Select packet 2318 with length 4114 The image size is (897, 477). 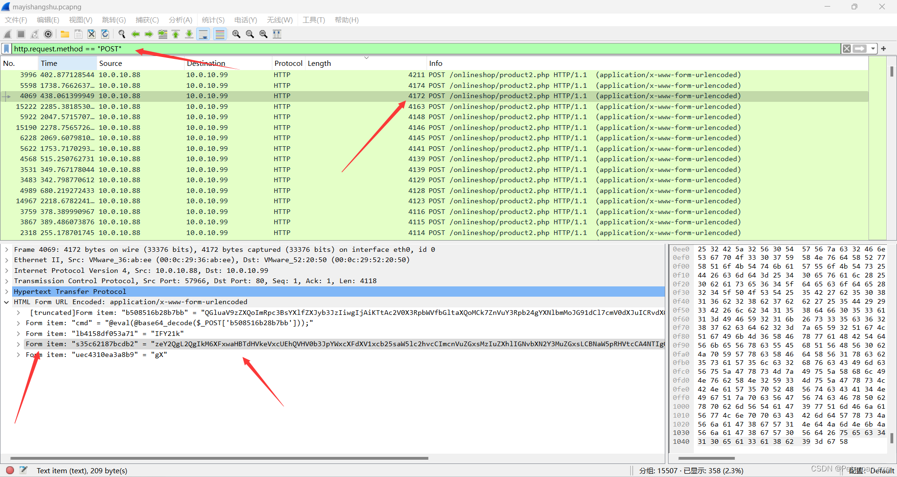(434, 233)
